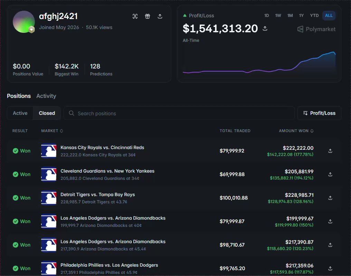The image size is (351, 276).
Task: Select the ALL time range
Action: point(329,16)
